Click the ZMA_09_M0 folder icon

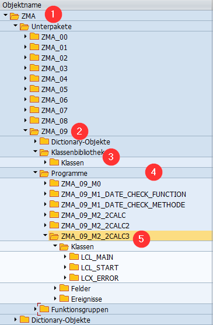point(54,183)
